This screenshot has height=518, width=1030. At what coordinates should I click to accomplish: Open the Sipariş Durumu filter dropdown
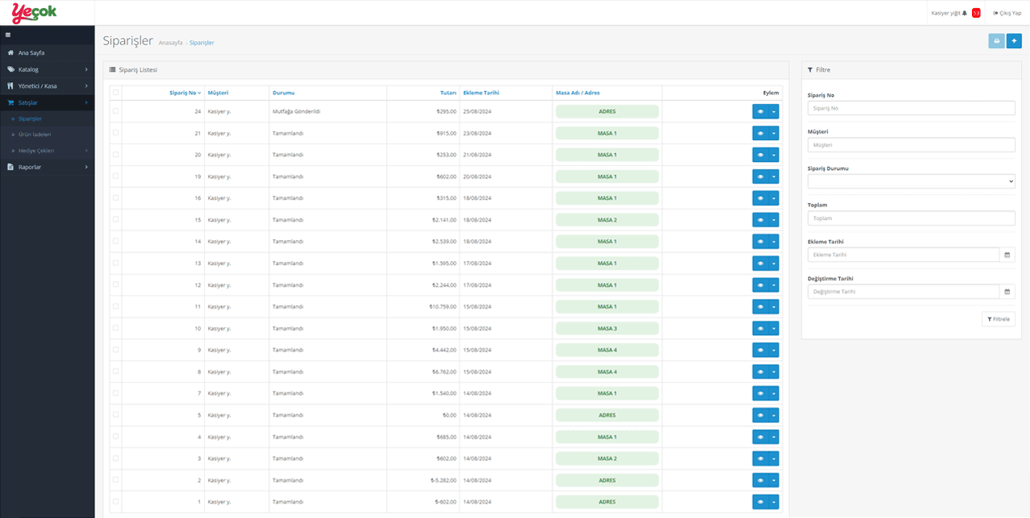(x=911, y=181)
